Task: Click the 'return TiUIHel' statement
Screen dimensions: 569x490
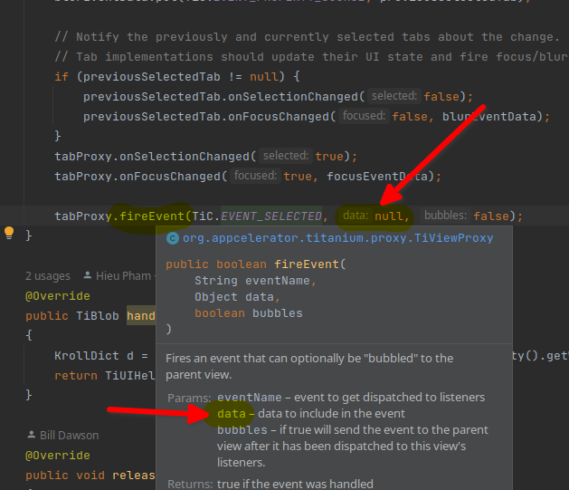Action: [x=105, y=376]
